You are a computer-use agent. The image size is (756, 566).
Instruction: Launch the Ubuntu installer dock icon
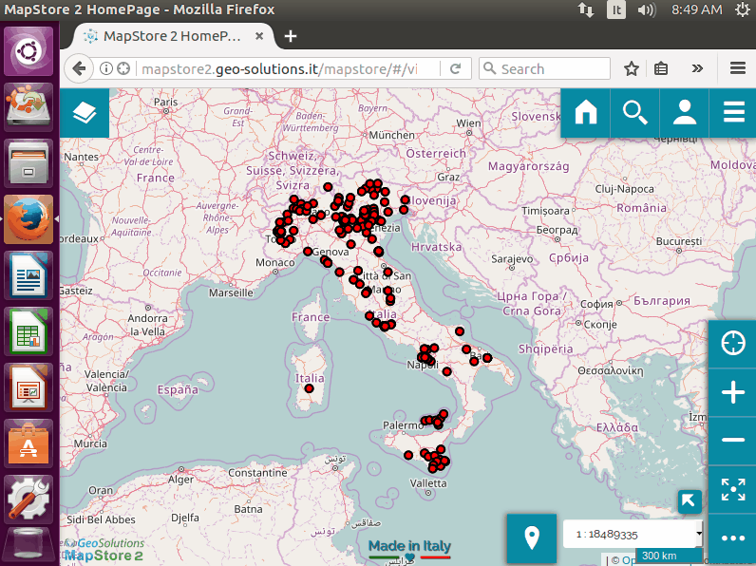28,106
